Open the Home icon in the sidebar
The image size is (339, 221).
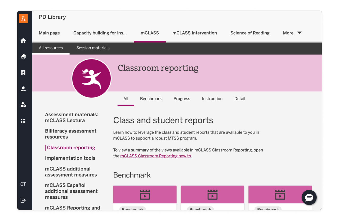(23, 41)
